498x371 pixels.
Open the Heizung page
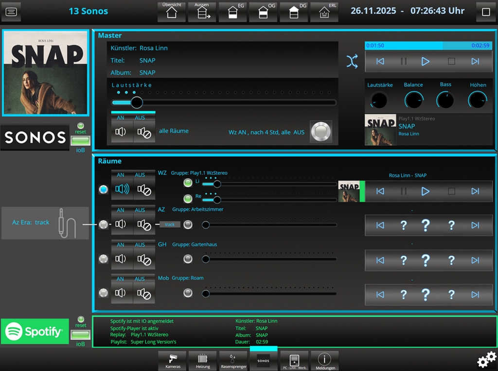(x=203, y=360)
